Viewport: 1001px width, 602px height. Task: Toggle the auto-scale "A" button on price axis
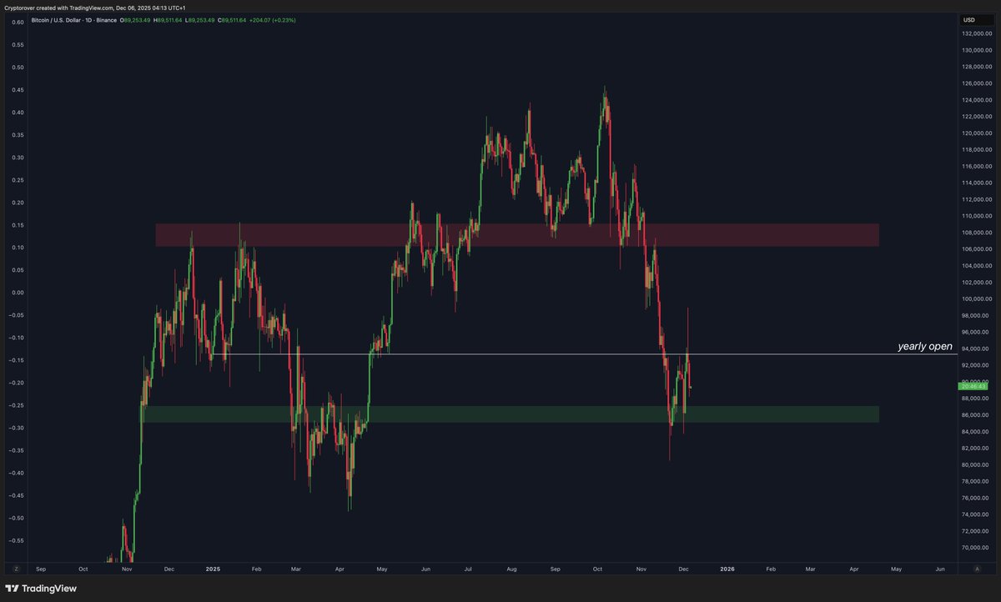tap(977, 568)
